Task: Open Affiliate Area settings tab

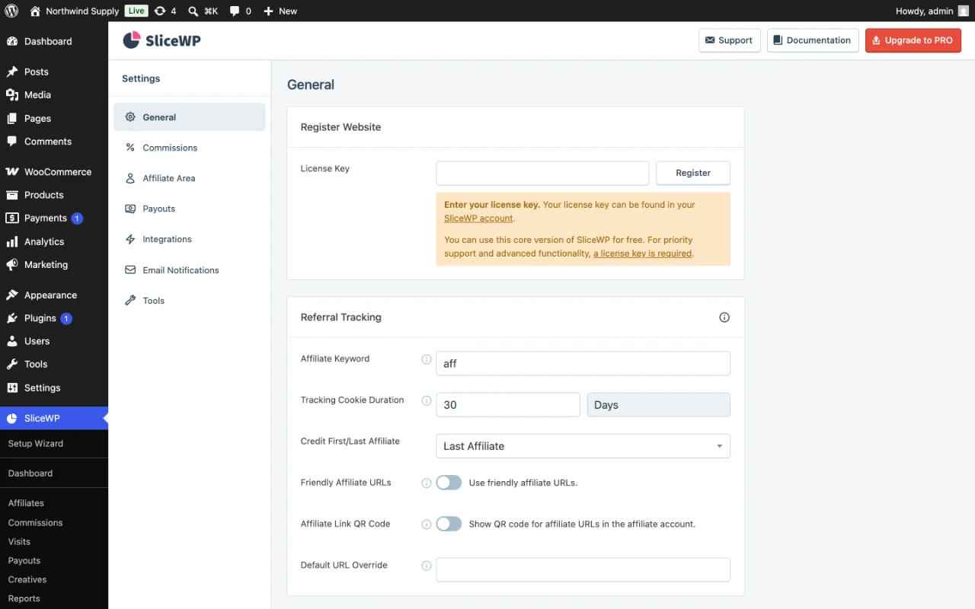Action: coord(190,178)
